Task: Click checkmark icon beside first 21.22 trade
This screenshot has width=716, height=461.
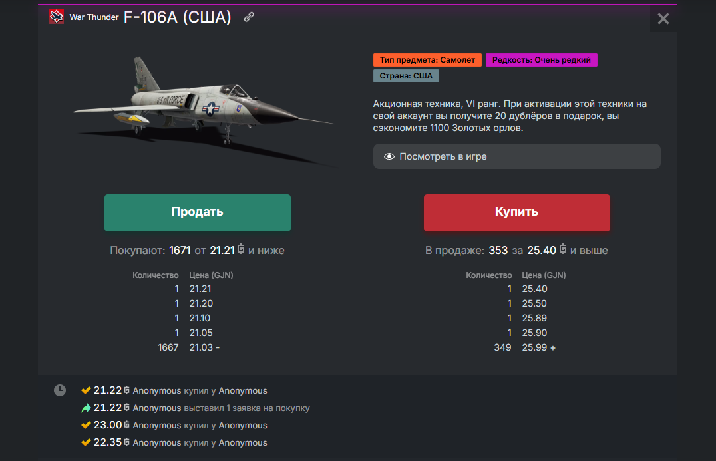Action: (x=86, y=390)
